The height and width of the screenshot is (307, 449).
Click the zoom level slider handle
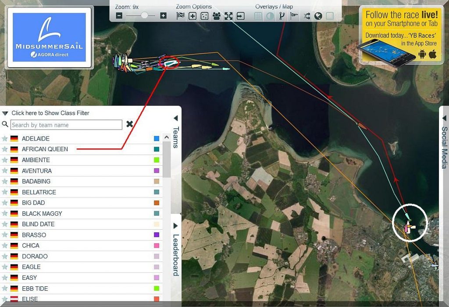[x=144, y=15]
